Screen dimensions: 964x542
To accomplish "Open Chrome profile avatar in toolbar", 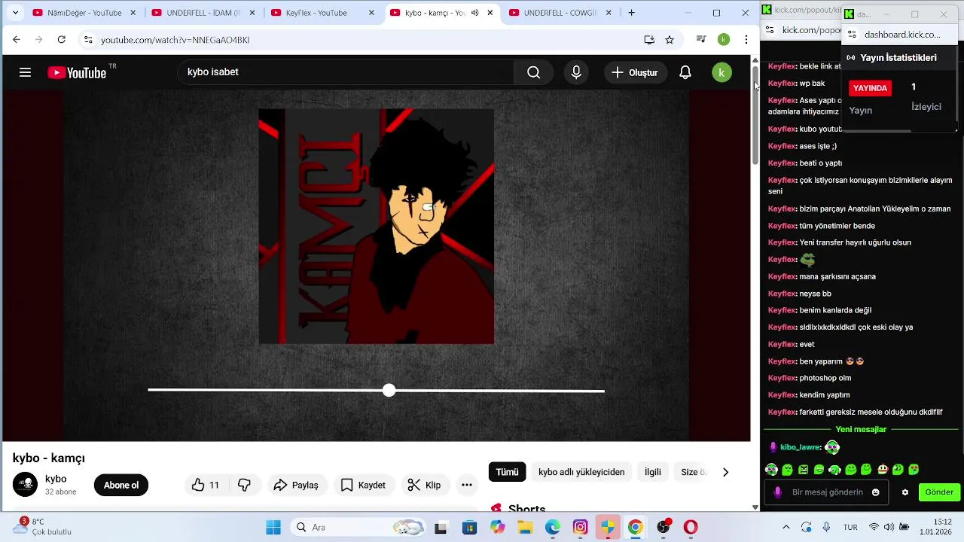I will [724, 39].
